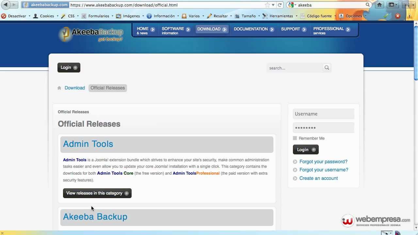This screenshot has width=418, height=235.
Task: Bookmark this page with the star icon
Action: 268,5
